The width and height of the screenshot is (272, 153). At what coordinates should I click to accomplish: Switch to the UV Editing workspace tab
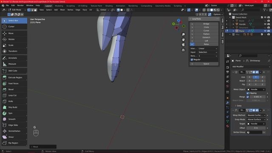82,6
